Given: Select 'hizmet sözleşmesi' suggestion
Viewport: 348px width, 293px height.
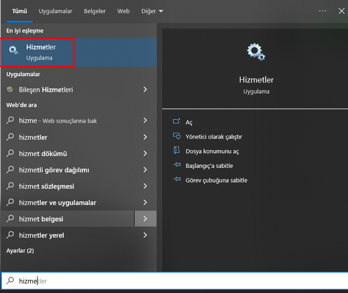Looking at the screenshot, I should (67, 186).
